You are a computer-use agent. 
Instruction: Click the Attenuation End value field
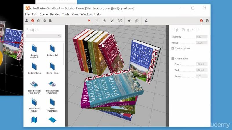pyautogui.click(x=202, y=70)
